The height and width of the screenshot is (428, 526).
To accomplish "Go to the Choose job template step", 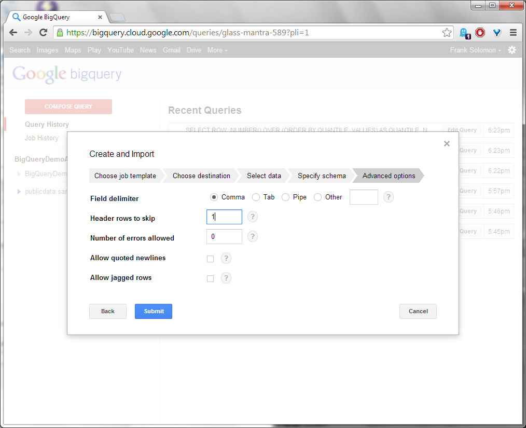I will tap(125, 176).
